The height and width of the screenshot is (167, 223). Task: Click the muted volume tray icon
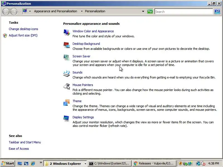click(203, 163)
